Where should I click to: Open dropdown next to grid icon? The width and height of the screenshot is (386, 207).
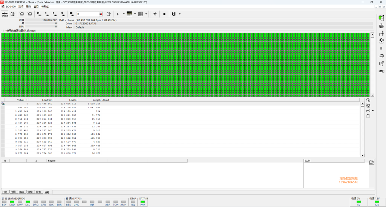point(146,14)
